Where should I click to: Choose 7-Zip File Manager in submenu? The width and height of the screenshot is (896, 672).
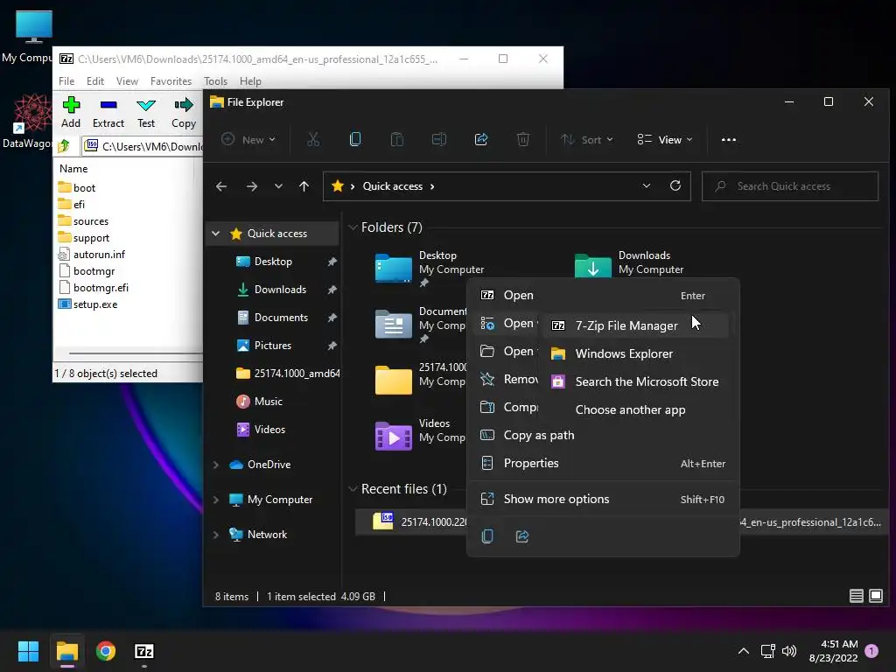(x=636, y=325)
